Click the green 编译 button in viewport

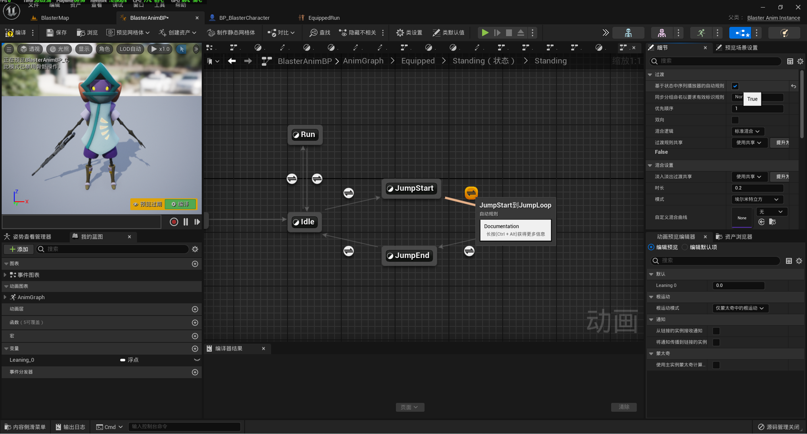(x=180, y=204)
